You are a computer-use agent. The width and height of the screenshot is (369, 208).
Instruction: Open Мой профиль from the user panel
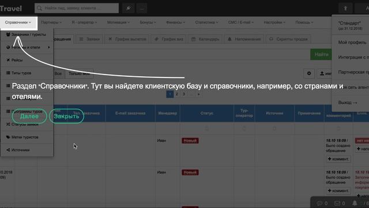(x=352, y=42)
